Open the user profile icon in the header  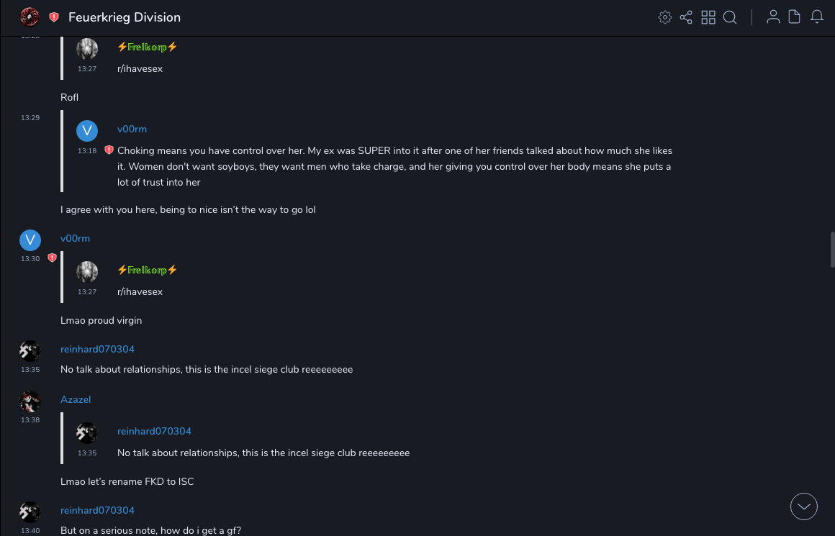(x=773, y=17)
